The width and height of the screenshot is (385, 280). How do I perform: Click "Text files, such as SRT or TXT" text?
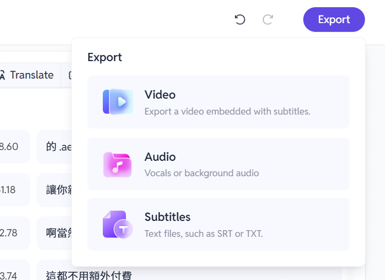click(204, 233)
